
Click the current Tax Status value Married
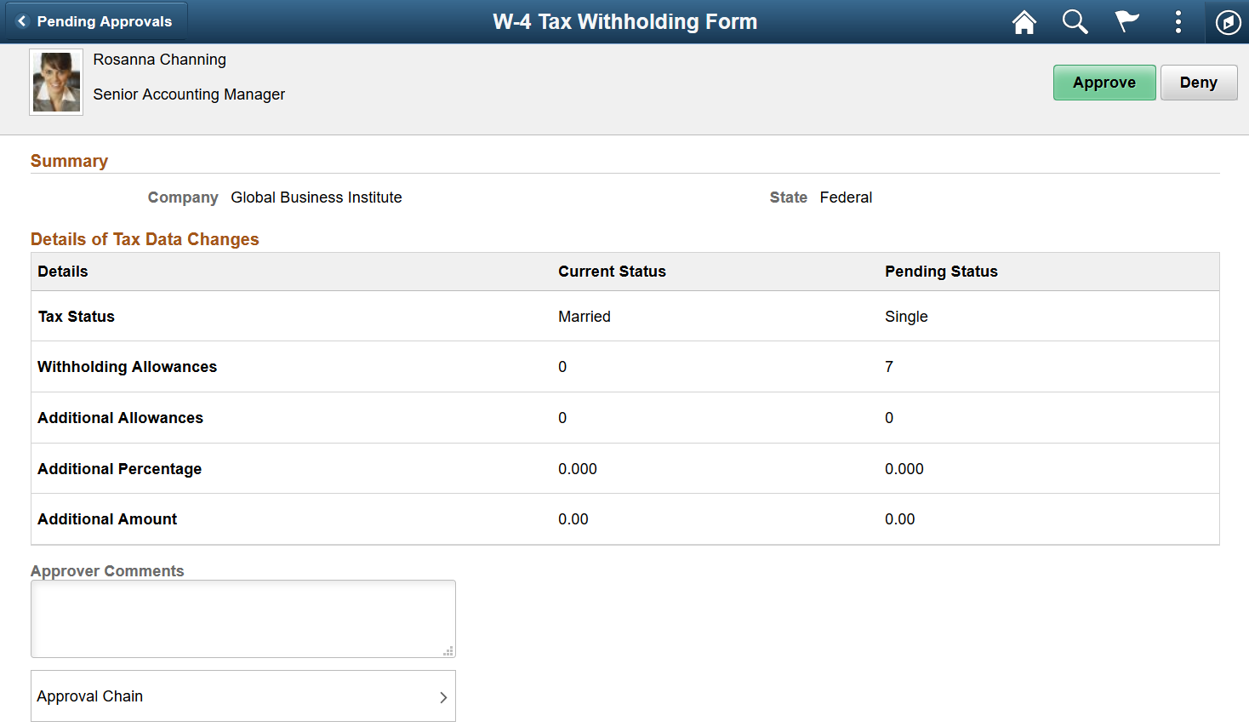tap(585, 317)
